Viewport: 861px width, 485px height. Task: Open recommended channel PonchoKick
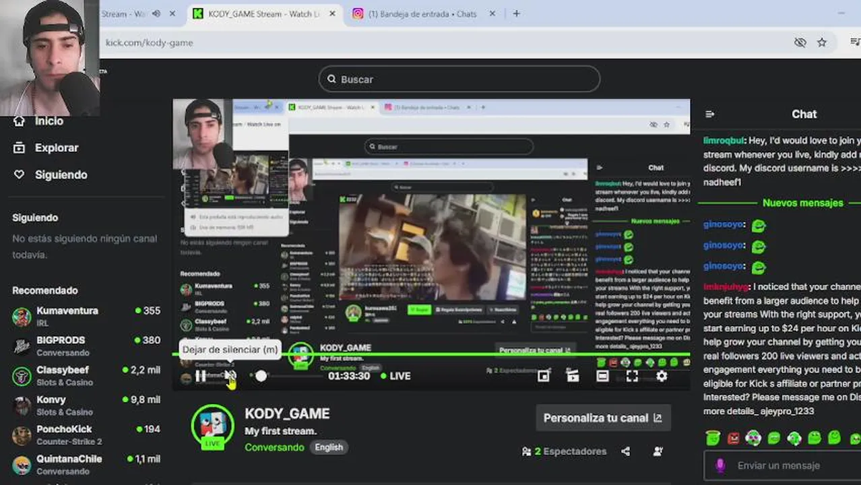pyautogui.click(x=86, y=434)
